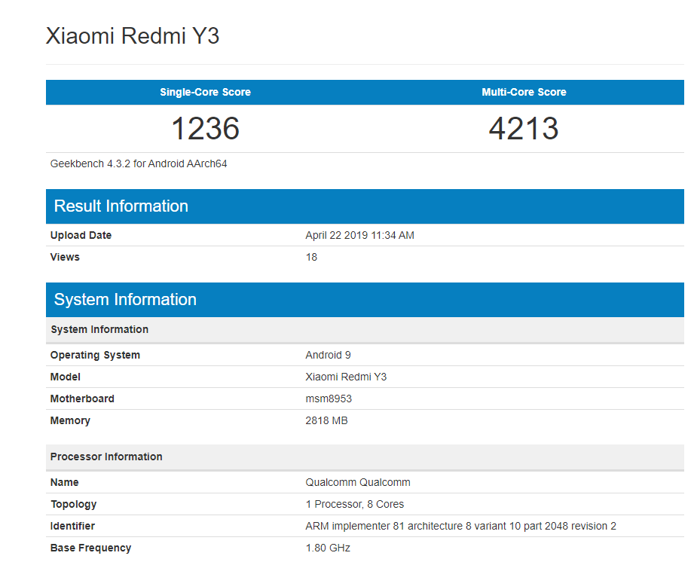
Task: Select the processor Name label
Action: [x=65, y=482]
